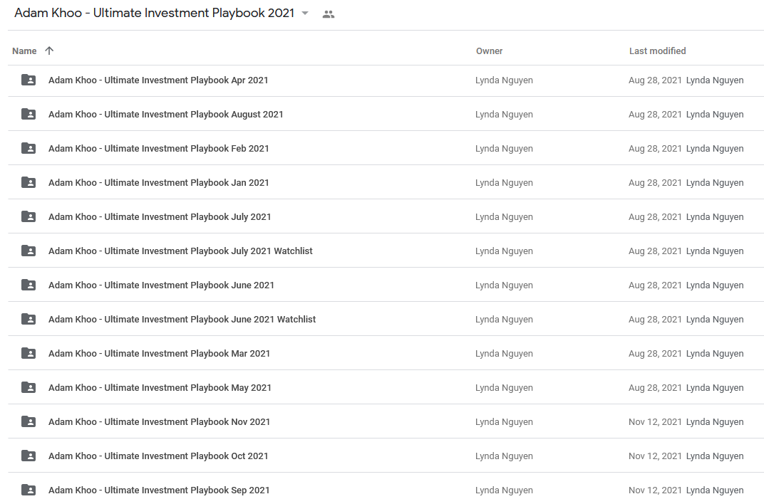Open the folder title dropdown arrow
Screen dimensions: 764x499
pyautogui.click(x=305, y=13)
